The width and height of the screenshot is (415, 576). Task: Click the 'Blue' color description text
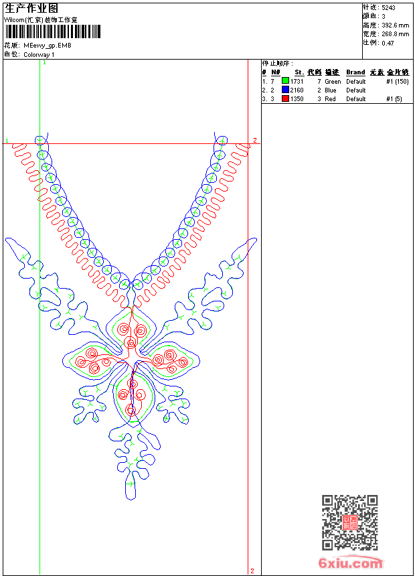point(331,90)
